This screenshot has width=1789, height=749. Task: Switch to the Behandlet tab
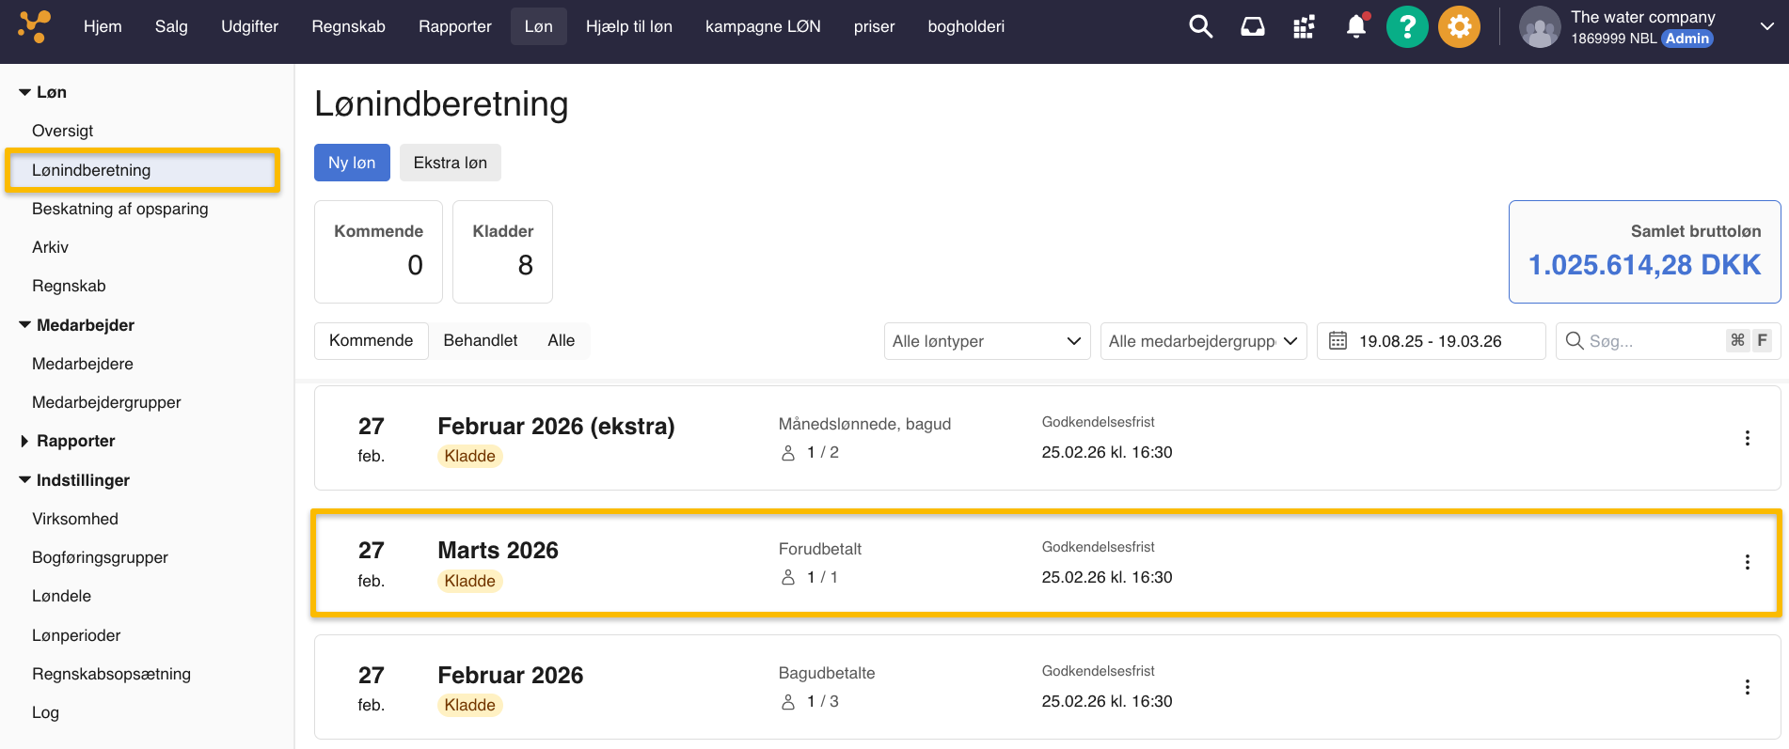[480, 340]
